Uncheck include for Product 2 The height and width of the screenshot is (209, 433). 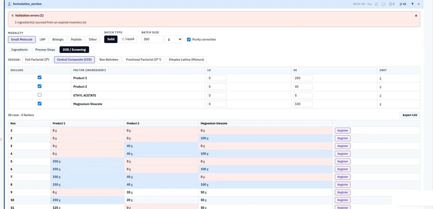pos(40,86)
